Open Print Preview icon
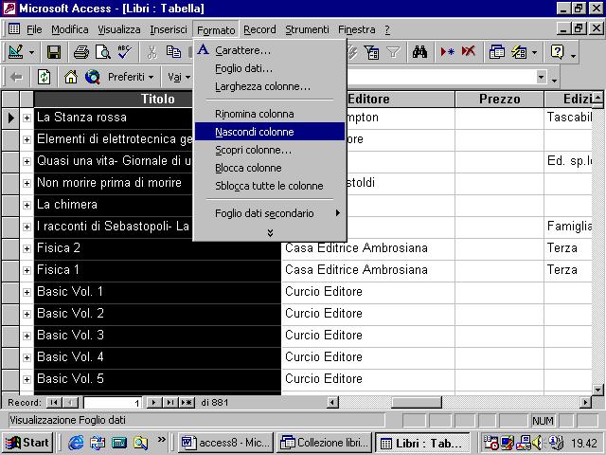Screen dimensions: 606x455 click(x=103, y=52)
